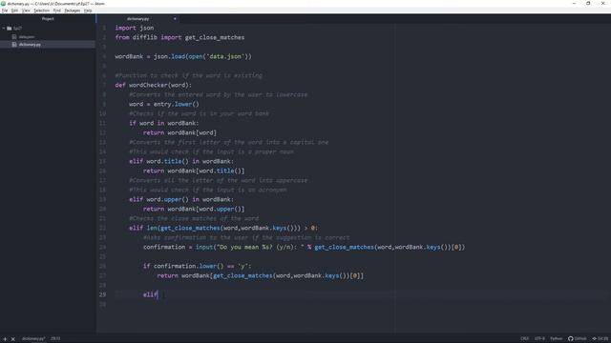Click 'return wordBank[word]' on line 12
This screenshot has height=343, width=611.
[x=179, y=132]
